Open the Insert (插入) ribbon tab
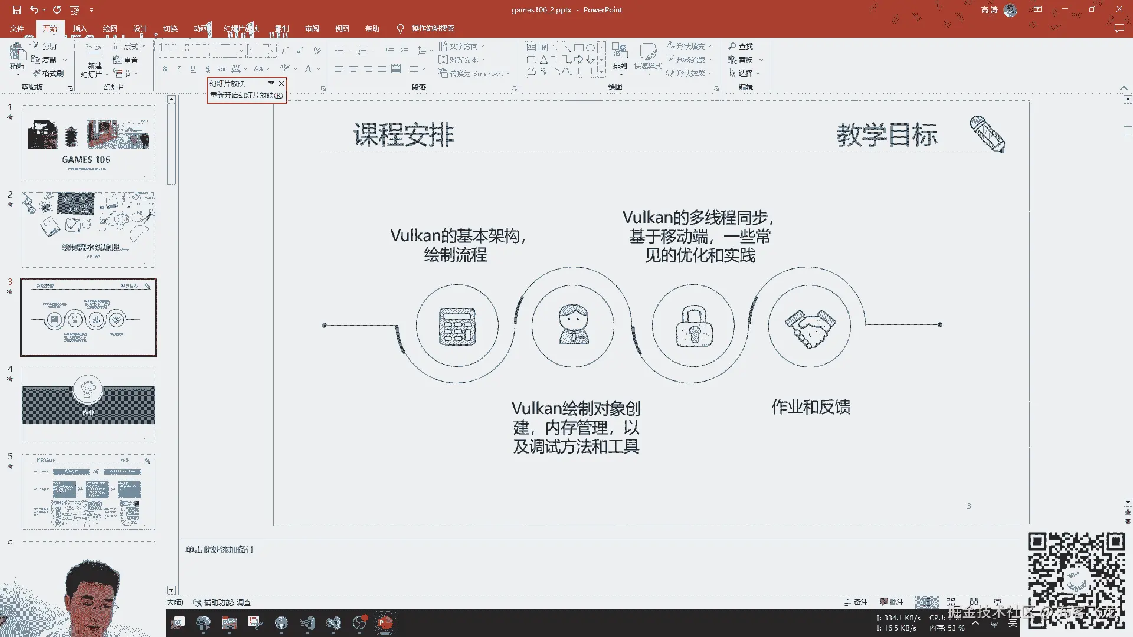Viewport: 1133px width, 637px height. click(80, 28)
